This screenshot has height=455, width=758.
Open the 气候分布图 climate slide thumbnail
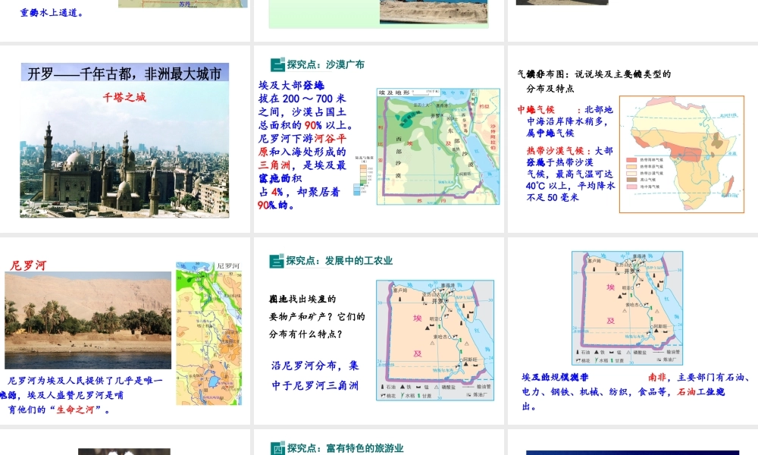633,139
